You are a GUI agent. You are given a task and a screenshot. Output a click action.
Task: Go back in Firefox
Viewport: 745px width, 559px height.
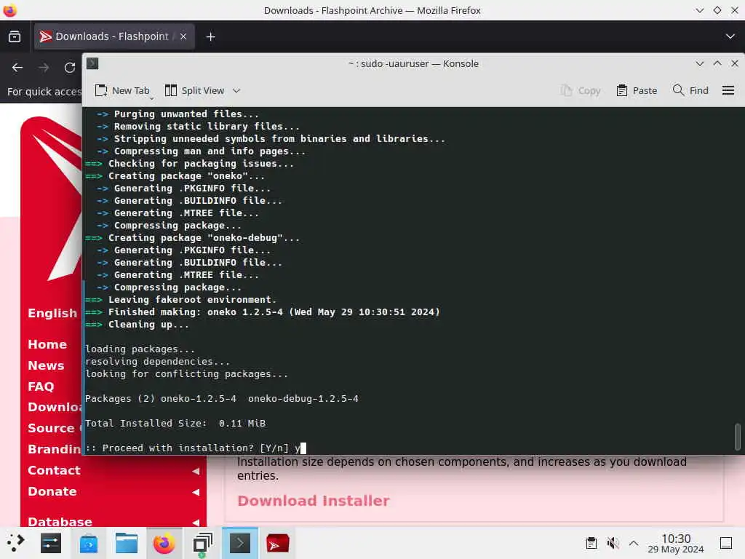click(x=17, y=68)
